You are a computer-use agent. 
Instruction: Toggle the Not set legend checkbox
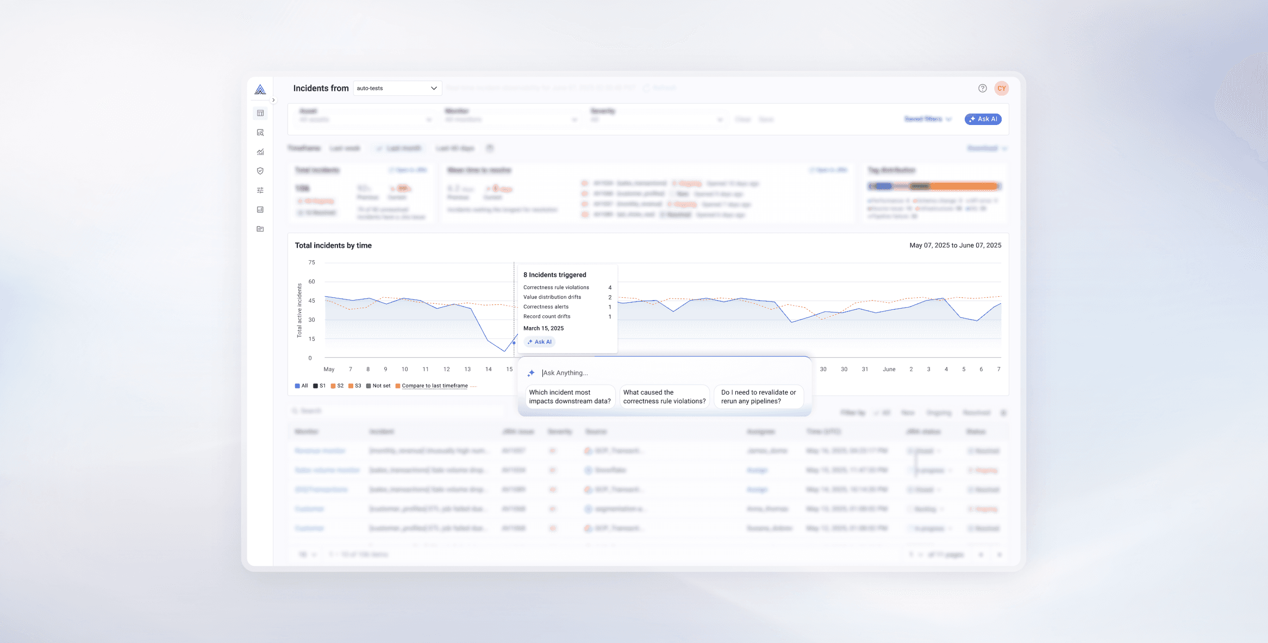coord(368,386)
